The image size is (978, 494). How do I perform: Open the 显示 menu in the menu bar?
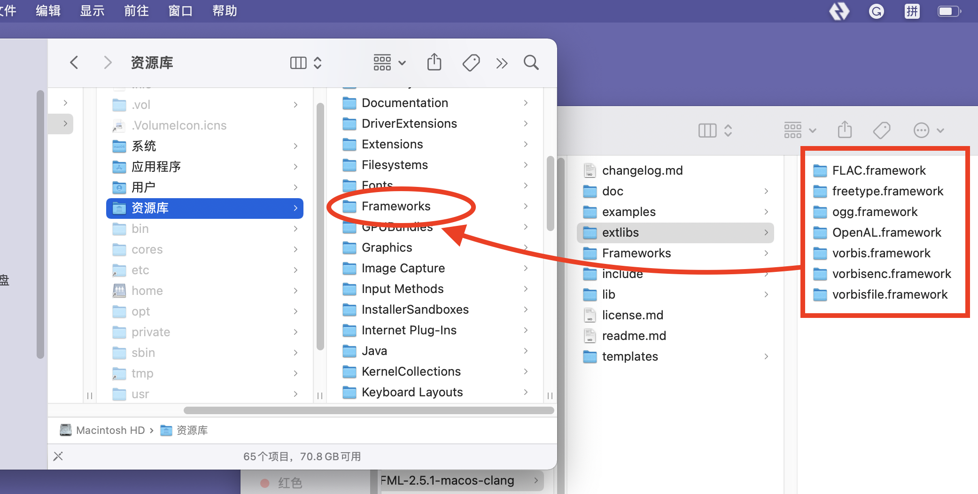[x=92, y=11]
